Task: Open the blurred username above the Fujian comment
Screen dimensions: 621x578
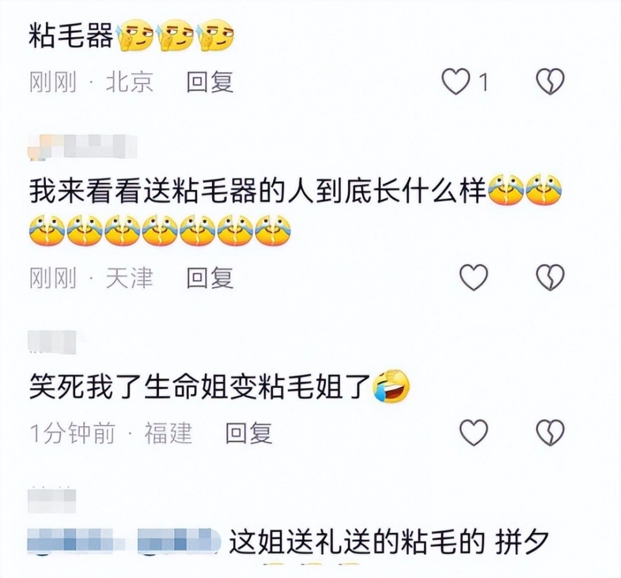Action: (x=52, y=341)
